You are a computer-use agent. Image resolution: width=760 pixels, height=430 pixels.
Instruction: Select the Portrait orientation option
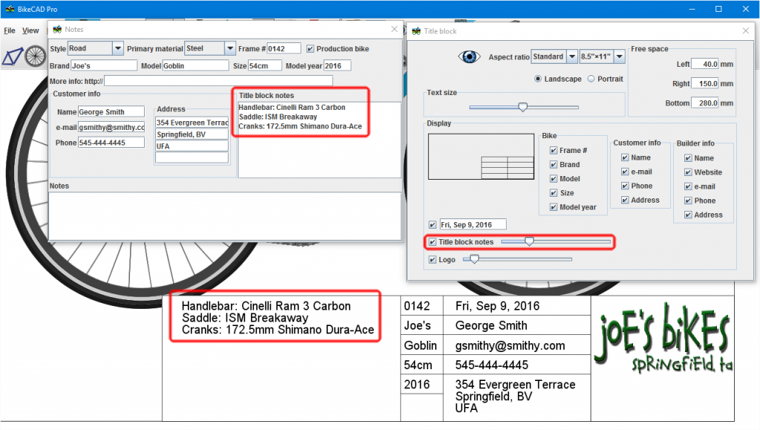[591, 79]
